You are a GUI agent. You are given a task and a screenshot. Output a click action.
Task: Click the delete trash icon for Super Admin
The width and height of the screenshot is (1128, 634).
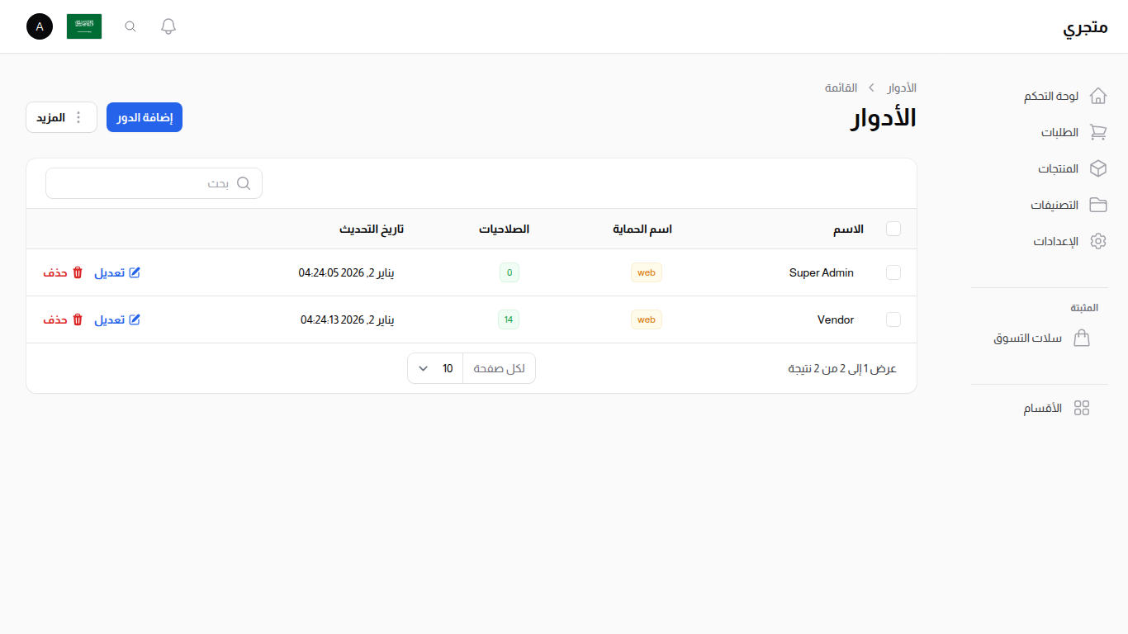[78, 272]
